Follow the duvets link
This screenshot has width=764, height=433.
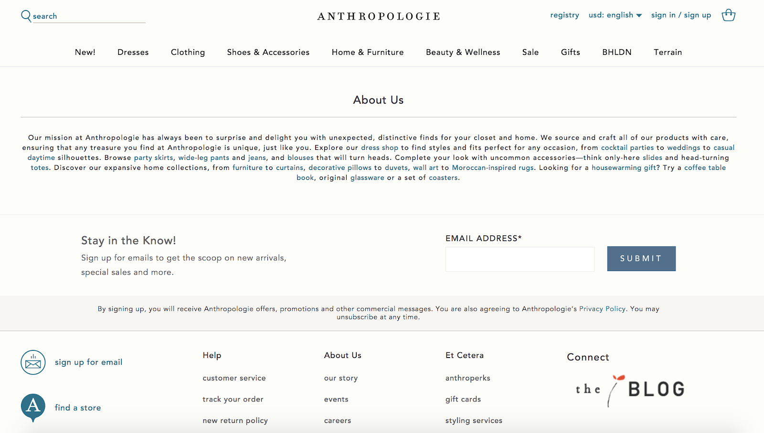point(396,168)
